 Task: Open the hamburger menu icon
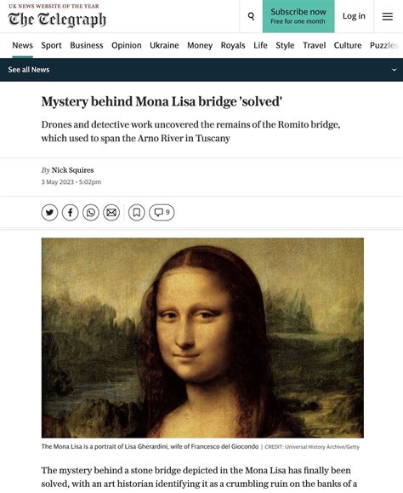pos(388,16)
